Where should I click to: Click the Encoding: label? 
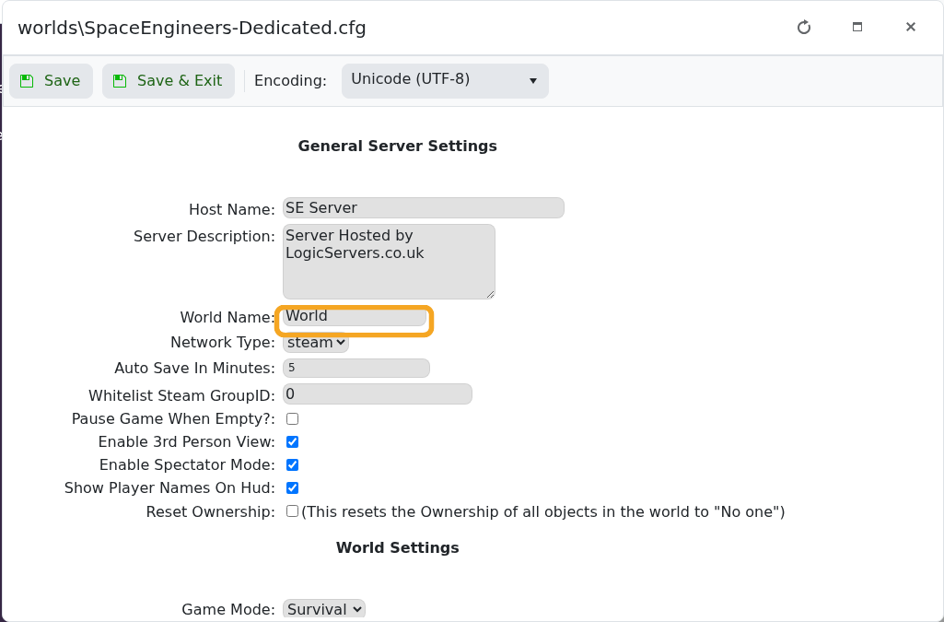pyautogui.click(x=290, y=81)
